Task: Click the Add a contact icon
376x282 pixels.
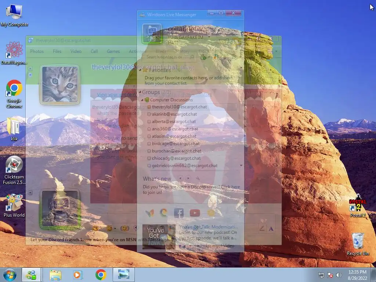Action: tap(203, 57)
